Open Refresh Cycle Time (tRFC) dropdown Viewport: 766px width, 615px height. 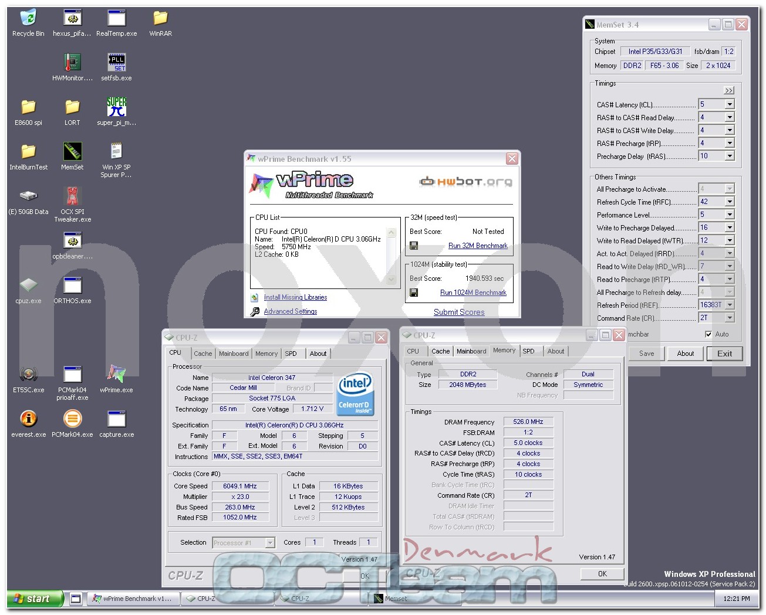click(730, 202)
